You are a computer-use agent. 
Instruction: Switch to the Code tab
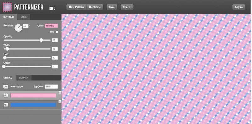24,17
